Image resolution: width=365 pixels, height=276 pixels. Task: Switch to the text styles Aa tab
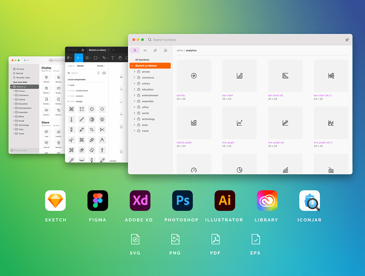(x=145, y=50)
